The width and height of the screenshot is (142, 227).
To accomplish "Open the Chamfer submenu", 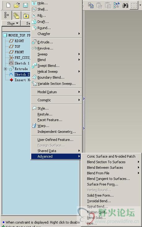I will pos(56,34).
